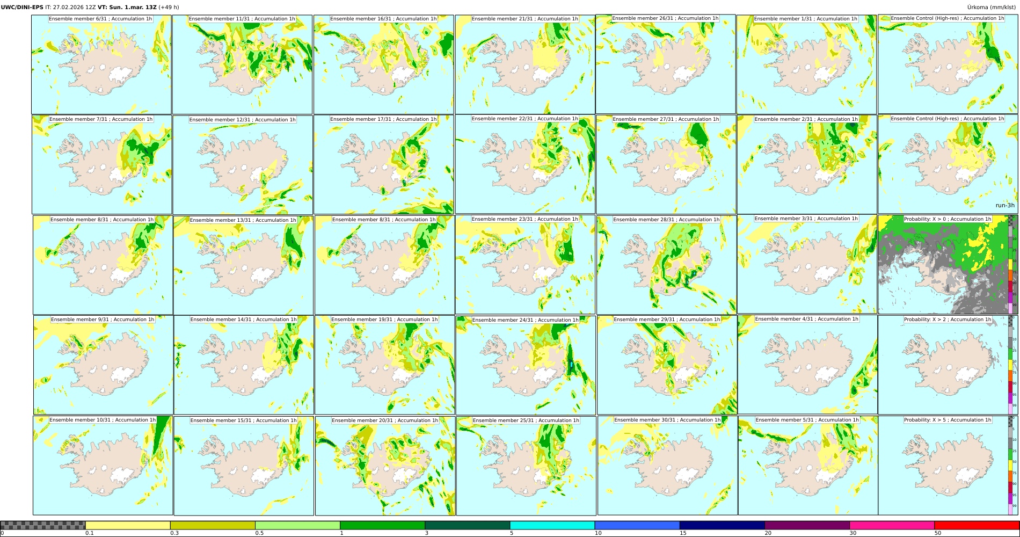Viewport: 1020px width, 537px height.
Task: Open the Ensemble member 27/31 panel
Action: click(666, 165)
